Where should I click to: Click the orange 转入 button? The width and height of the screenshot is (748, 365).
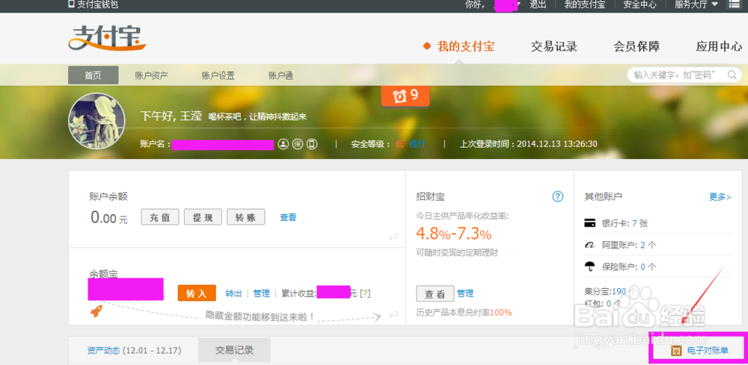(197, 293)
